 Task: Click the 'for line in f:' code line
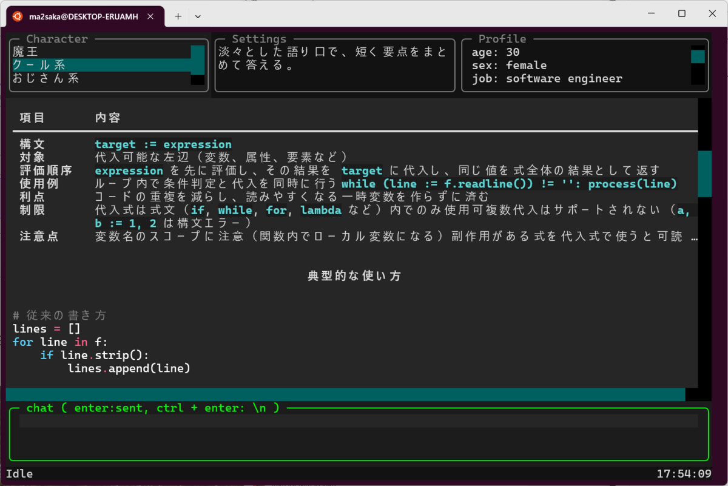[60, 342]
